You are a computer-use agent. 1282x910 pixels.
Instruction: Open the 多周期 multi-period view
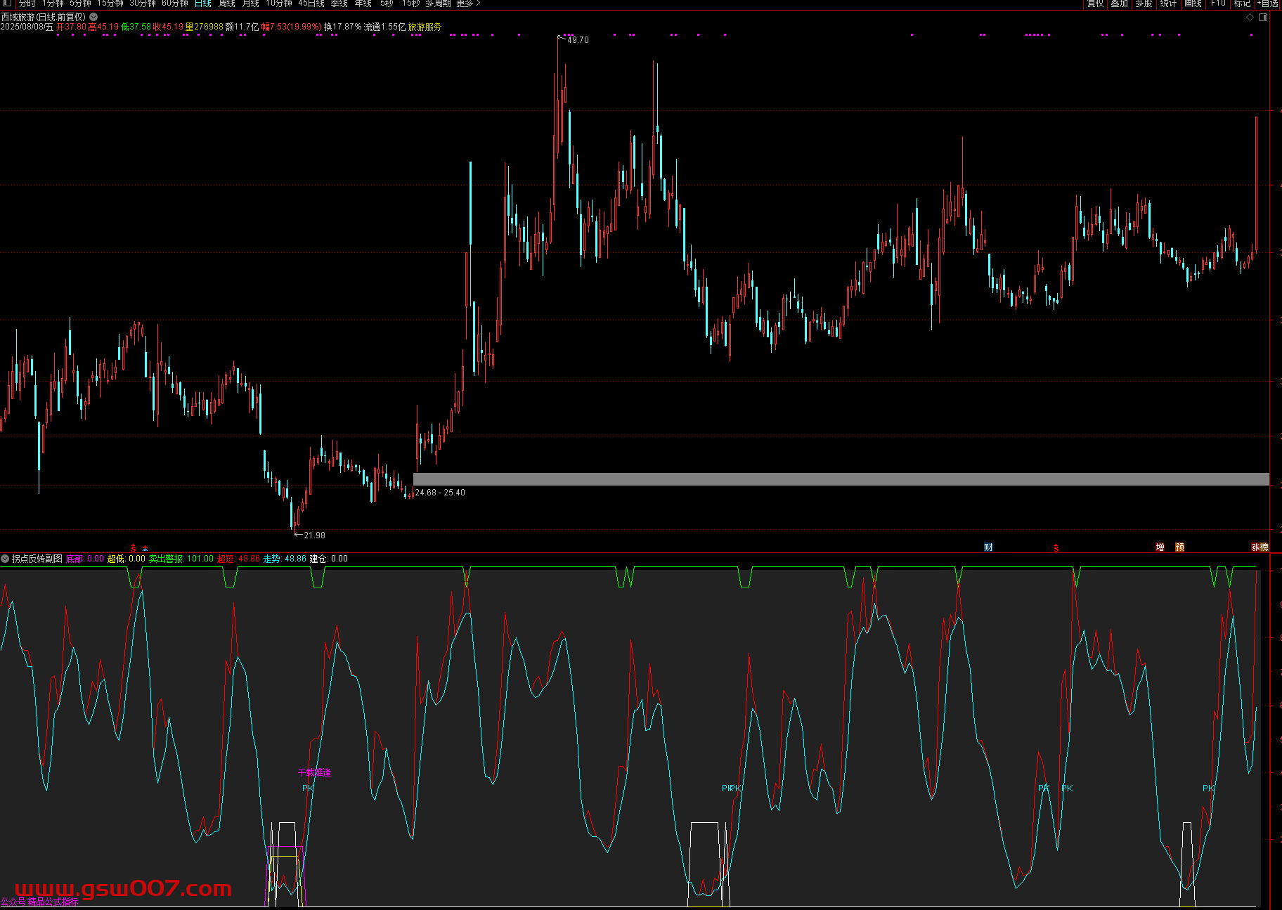pyautogui.click(x=438, y=4)
